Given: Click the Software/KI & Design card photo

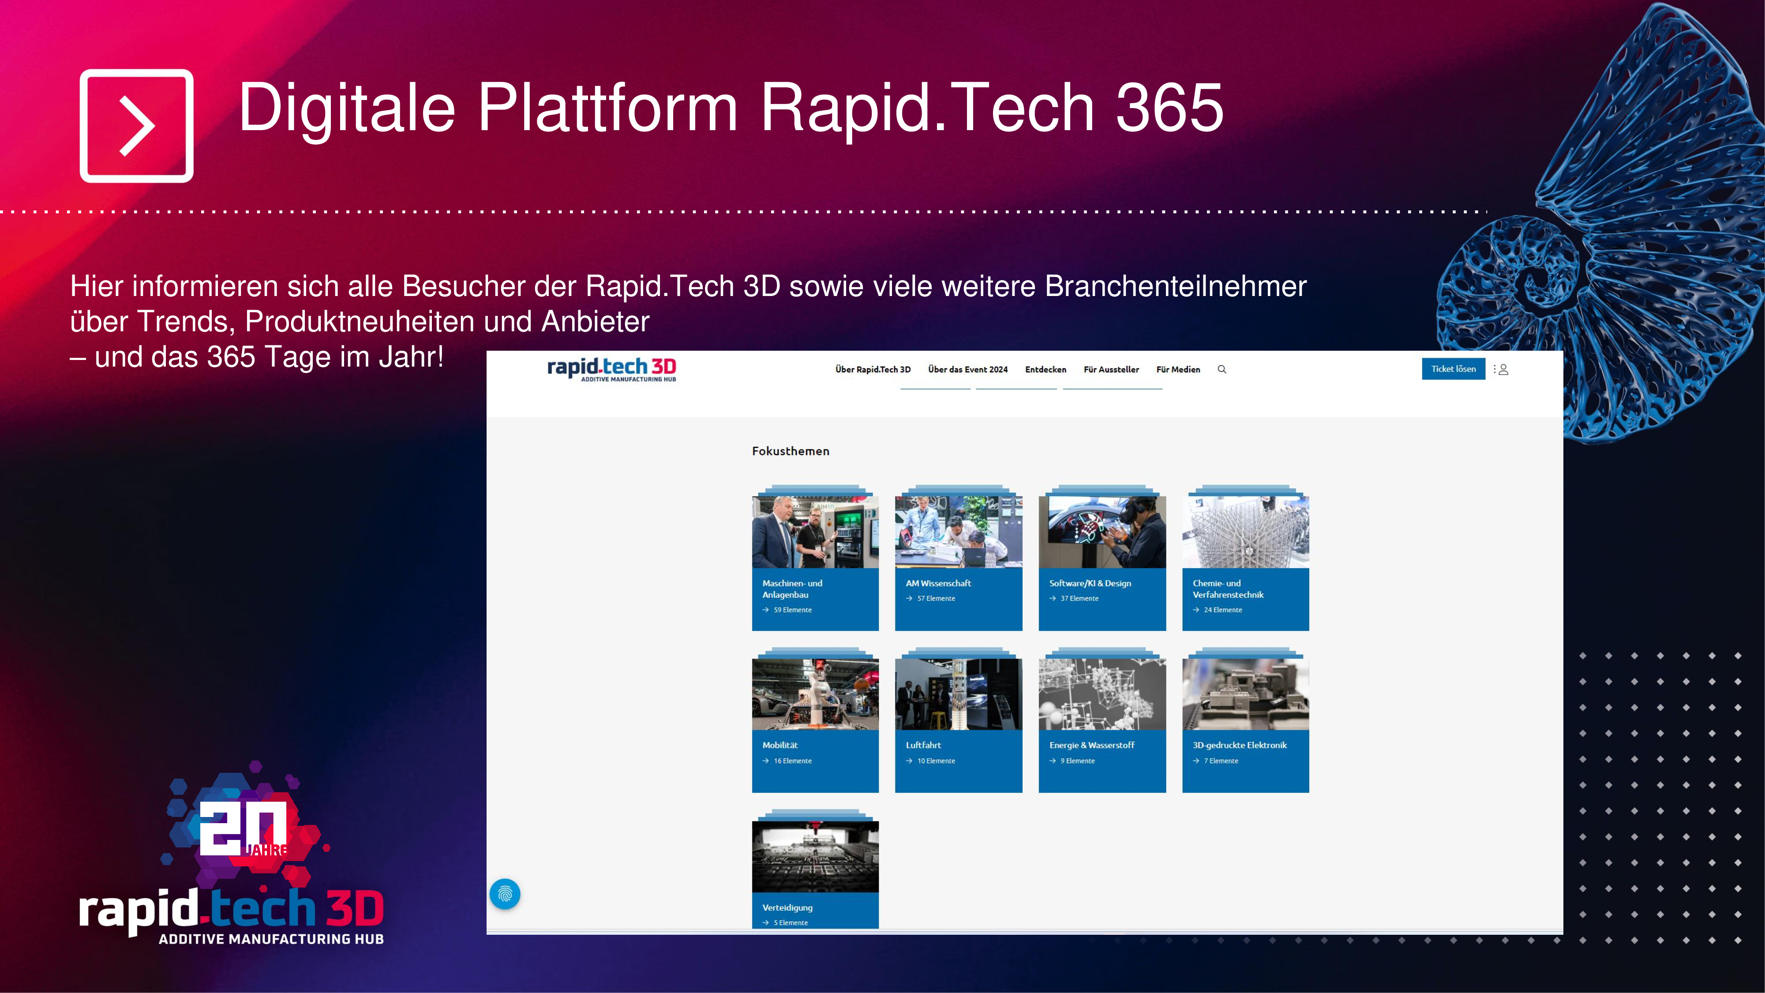Looking at the screenshot, I should (x=1102, y=532).
